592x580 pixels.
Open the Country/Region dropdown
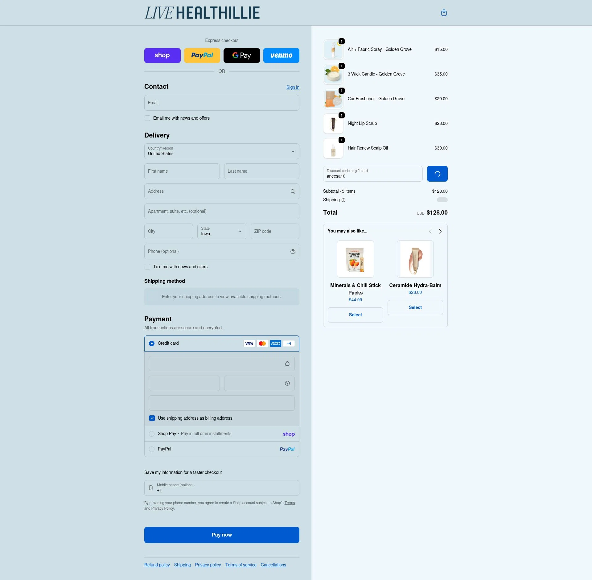pos(221,151)
